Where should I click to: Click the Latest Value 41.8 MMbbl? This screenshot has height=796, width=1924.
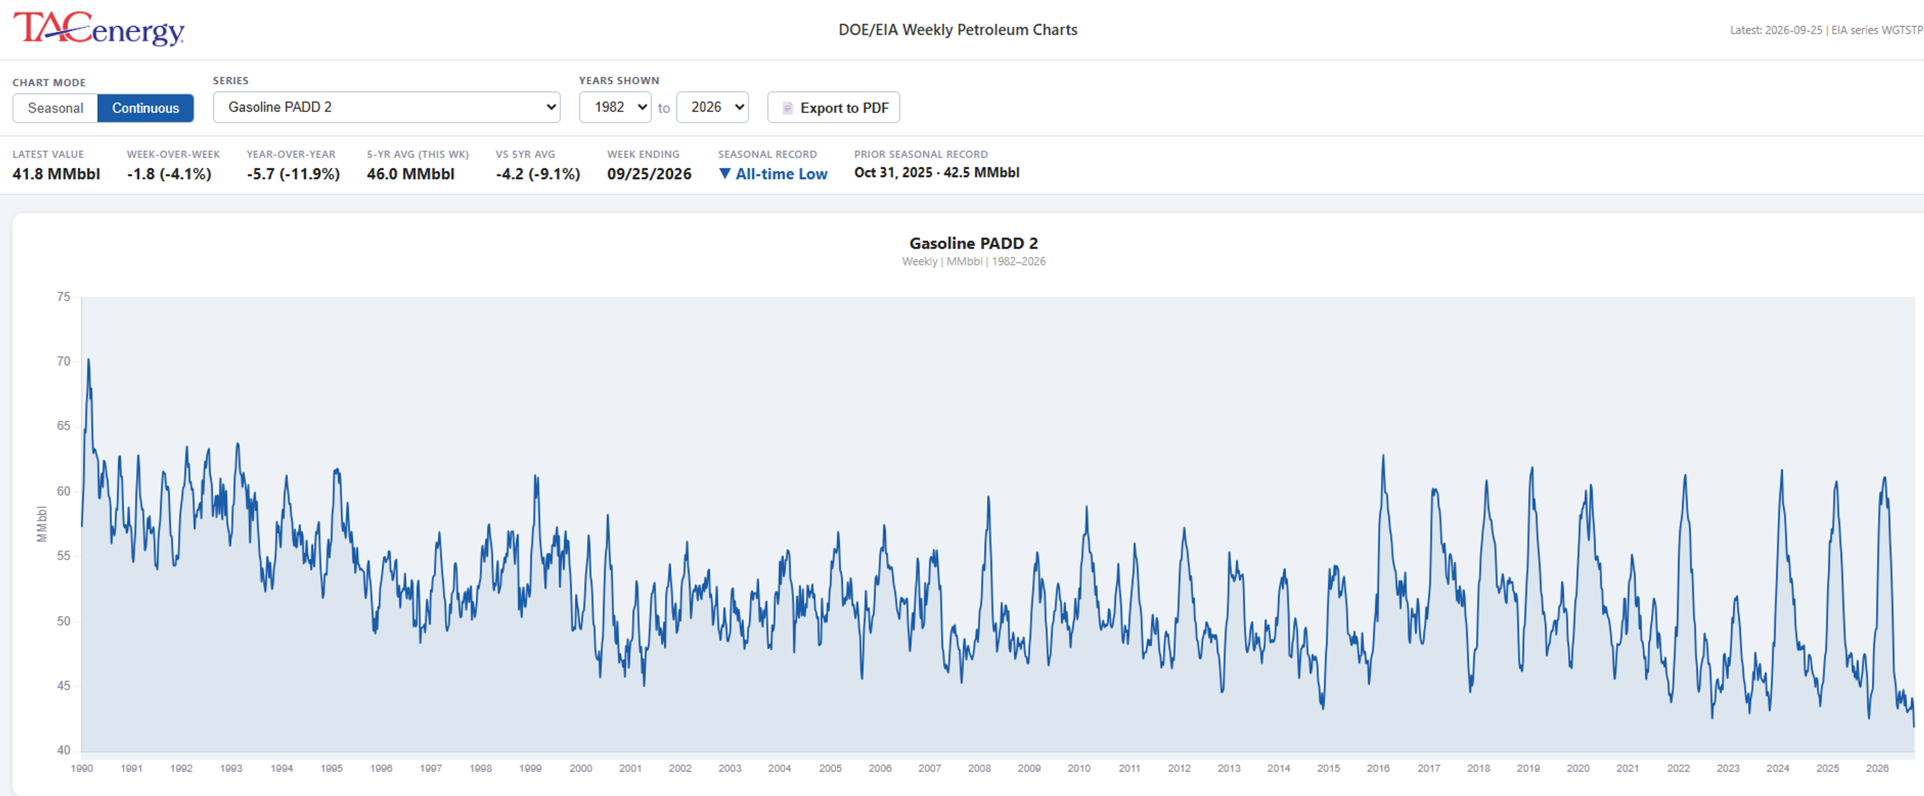(56, 173)
